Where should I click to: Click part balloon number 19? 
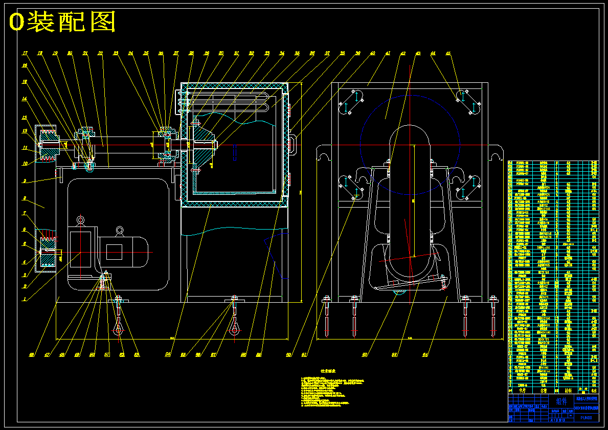[55, 53]
